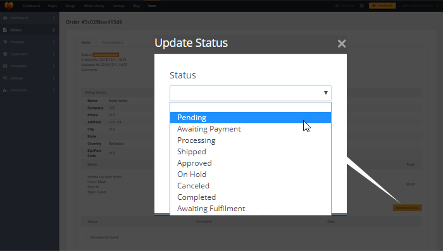The height and width of the screenshot is (251, 443).
Task: Click the sidebar Settings gears icon
Action: tap(5, 78)
